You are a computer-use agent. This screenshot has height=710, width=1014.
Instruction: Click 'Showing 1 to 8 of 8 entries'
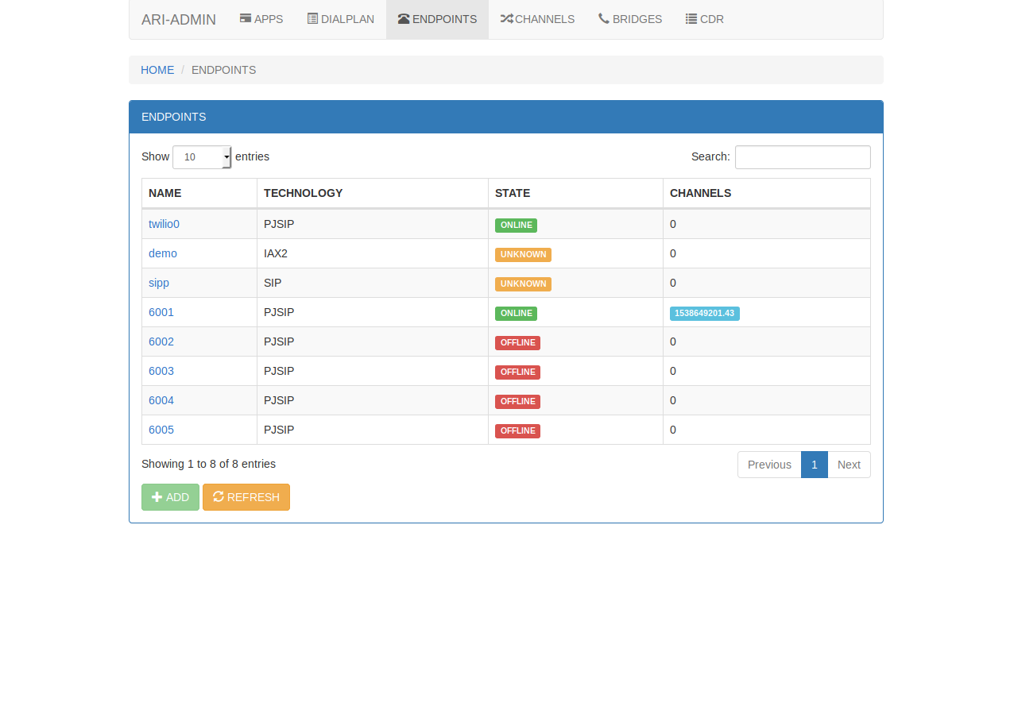pyautogui.click(x=208, y=464)
